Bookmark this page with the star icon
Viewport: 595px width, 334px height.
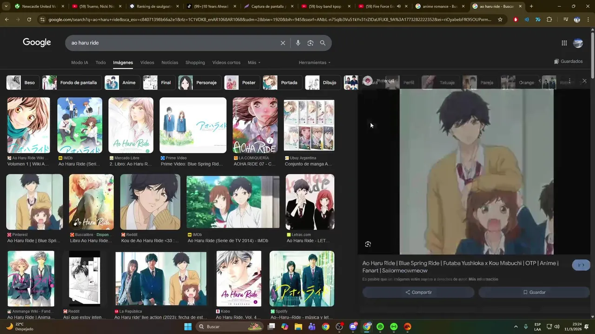(x=500, y=19)
